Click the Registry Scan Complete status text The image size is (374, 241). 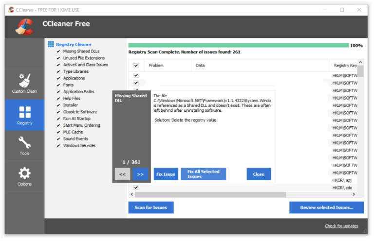[x=184, y=52]
